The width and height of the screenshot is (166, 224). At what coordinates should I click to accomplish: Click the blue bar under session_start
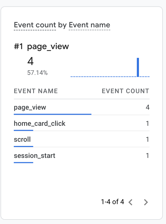point(23,162)
